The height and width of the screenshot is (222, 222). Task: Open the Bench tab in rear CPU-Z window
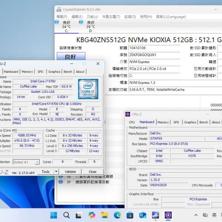pyautogui.click(x=204, y=122)
